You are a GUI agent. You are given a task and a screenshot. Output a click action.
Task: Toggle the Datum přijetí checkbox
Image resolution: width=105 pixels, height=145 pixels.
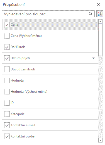[7, 58]
